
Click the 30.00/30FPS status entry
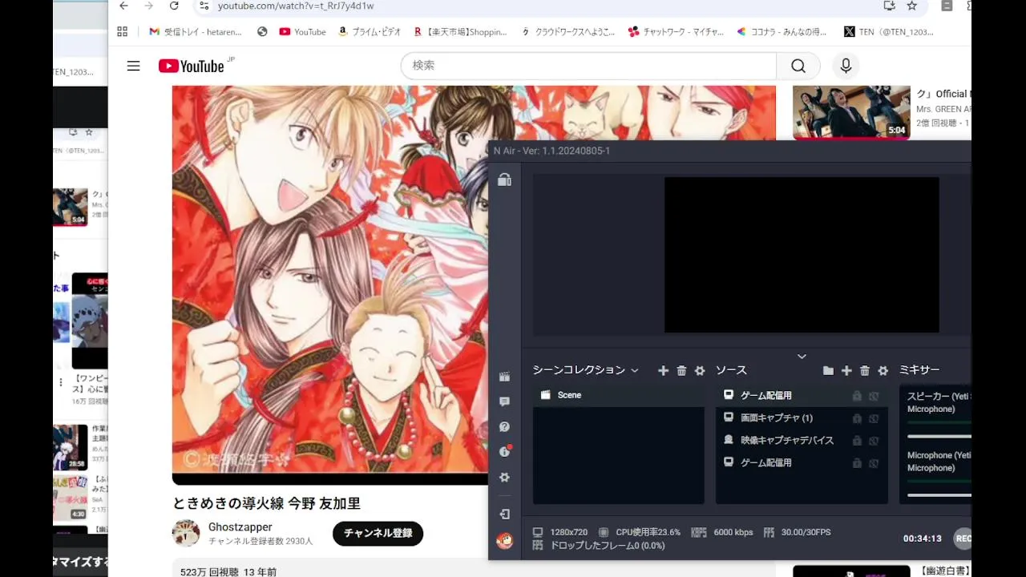coord(798,532)
